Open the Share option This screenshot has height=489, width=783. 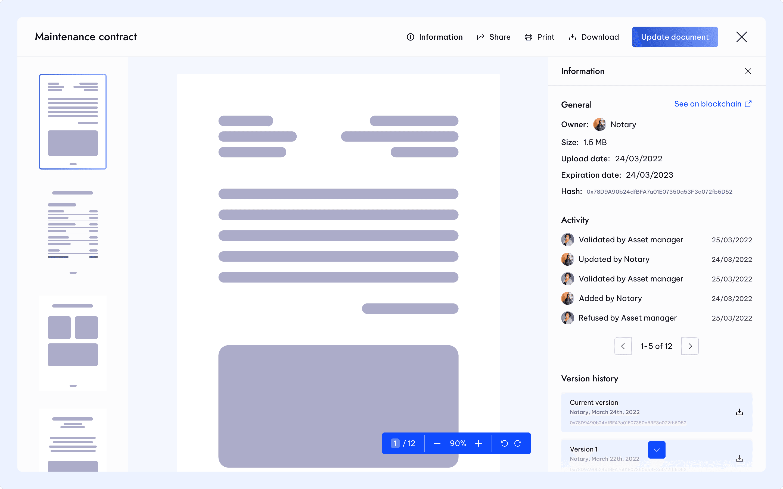[x=494, y=37]
